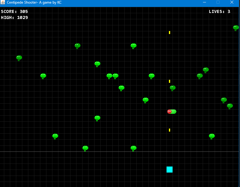Click the green centipede body segment
This screenshot has width=240, height=187.
tap(173, 112)
